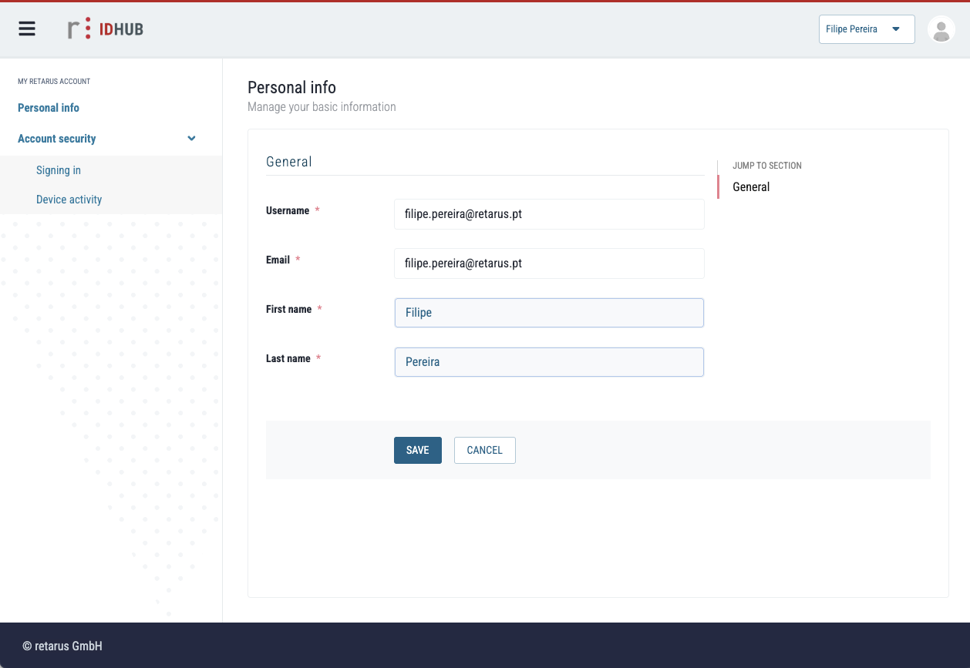Go to the Signing in page
970x668 pixels.
point(59,170)
